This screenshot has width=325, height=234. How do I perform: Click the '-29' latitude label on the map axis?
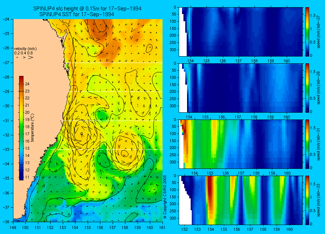[6, 91]
